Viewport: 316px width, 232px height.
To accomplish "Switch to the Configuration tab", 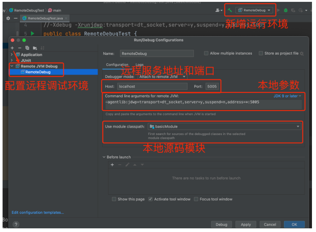I will pos(117,65).
